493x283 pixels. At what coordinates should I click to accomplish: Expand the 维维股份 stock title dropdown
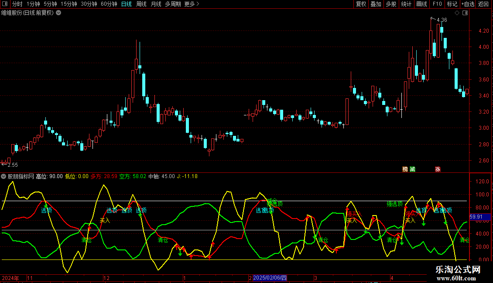pyautogui.click(x=58, y=13)
